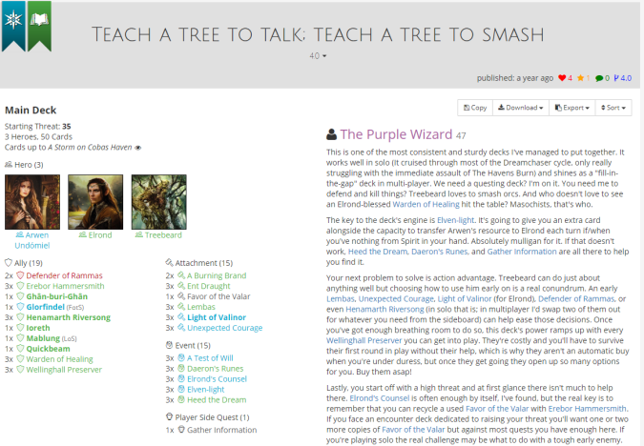Toggle the eye icon beside Cobas Haven
This screenshot has height=446, width=644.
point(138,148)
